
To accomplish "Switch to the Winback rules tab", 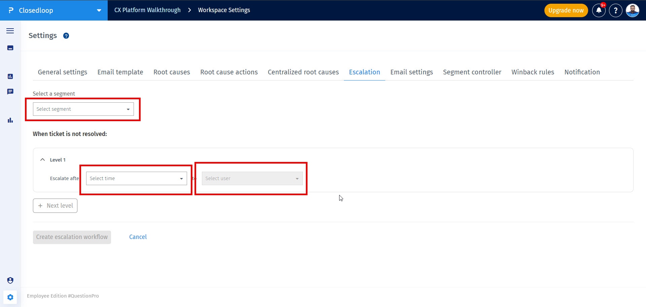I will [533, 72].
